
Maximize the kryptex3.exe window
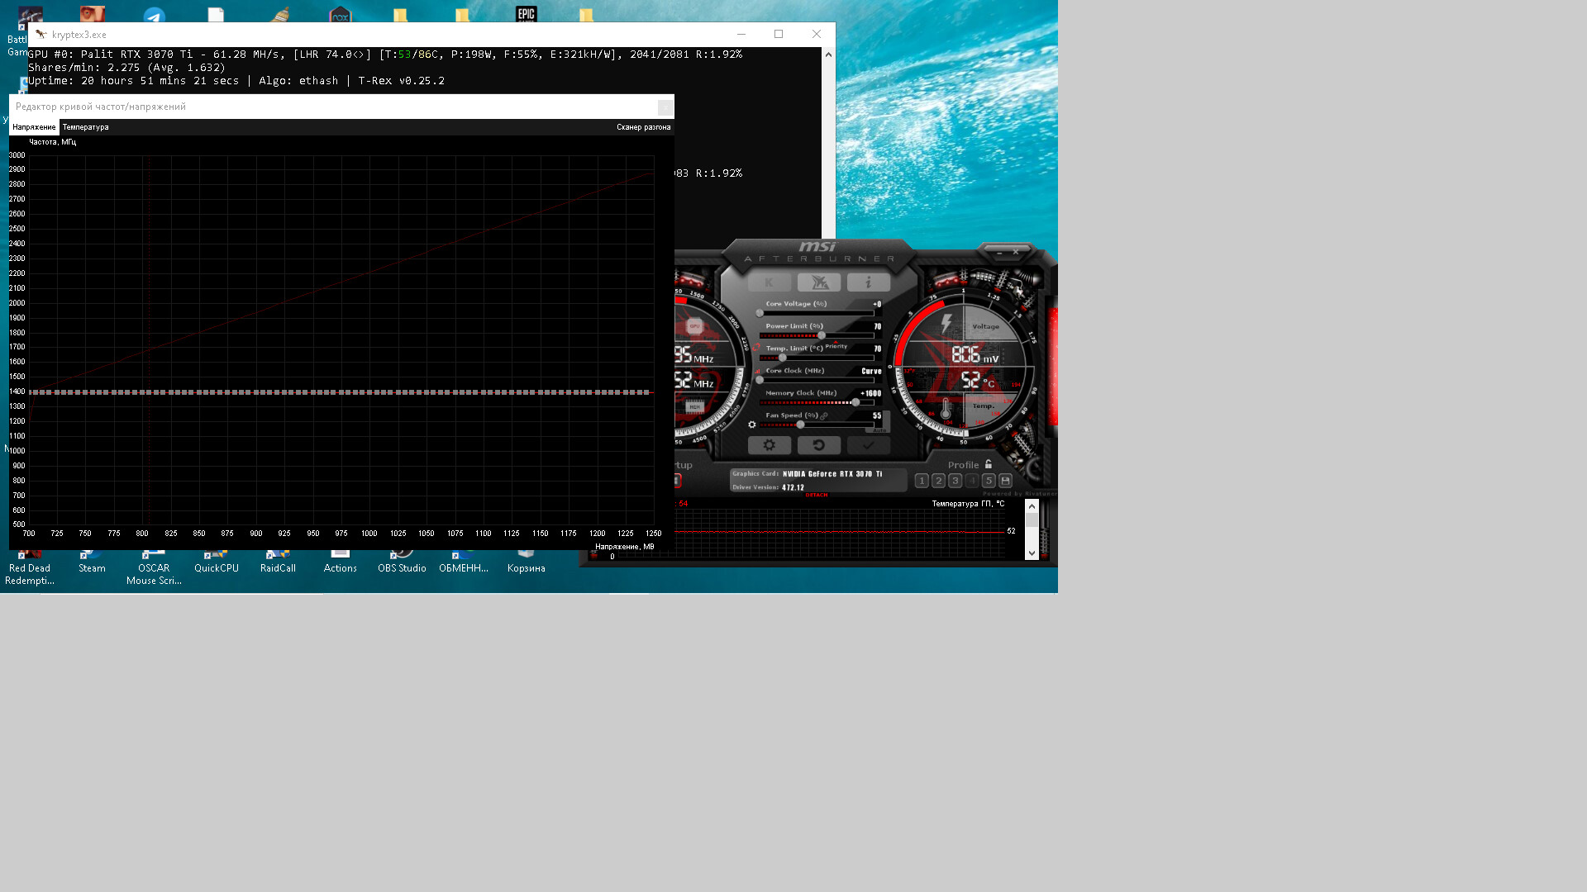click(x=779, y=35)
